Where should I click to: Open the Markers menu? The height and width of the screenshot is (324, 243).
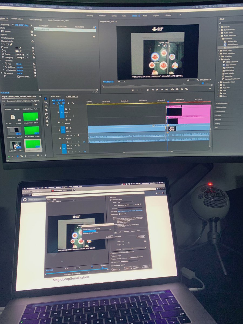click(x=52, y=7)
